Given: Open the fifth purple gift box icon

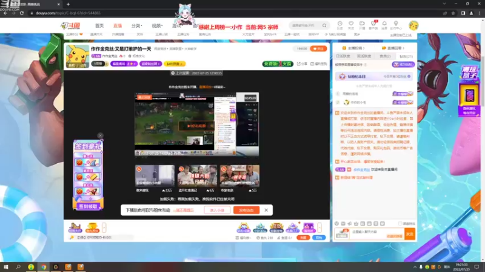Looking at the screenshot, I should pyautogui.click(x=309, y=228).
